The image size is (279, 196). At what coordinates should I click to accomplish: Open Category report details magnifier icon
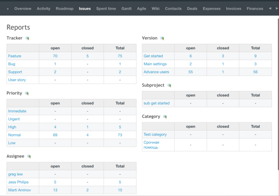pos(165,117)
